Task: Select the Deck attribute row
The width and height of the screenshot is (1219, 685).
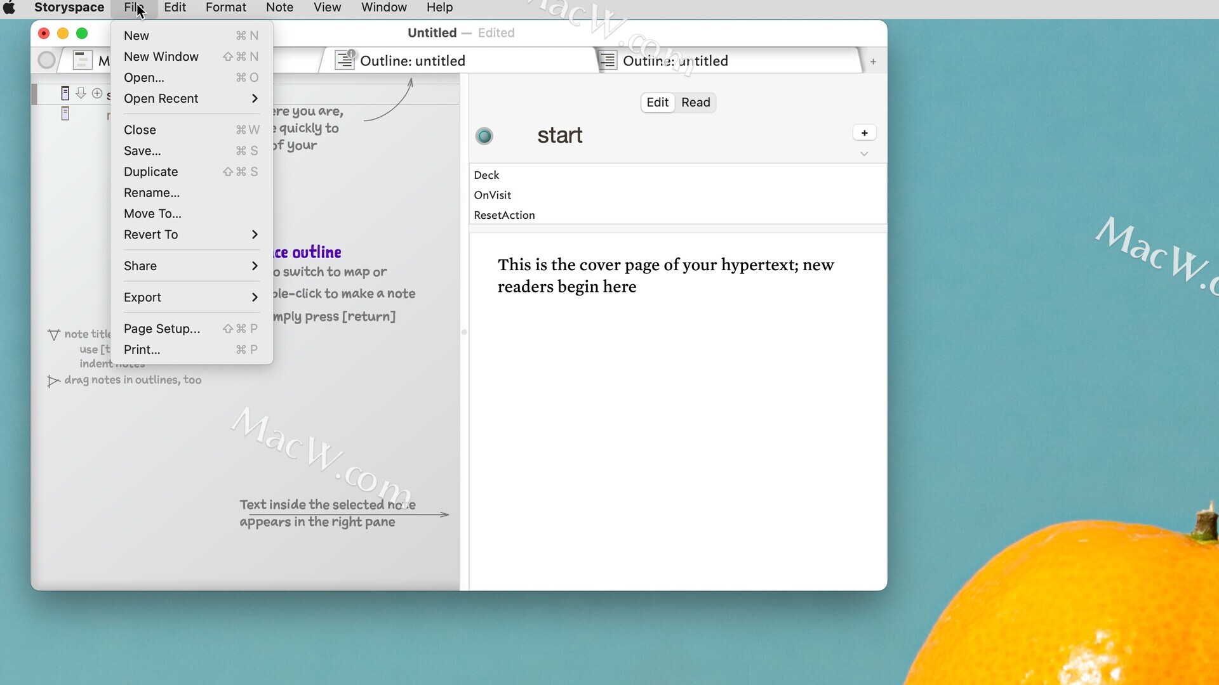Action: tap(678, 175)
